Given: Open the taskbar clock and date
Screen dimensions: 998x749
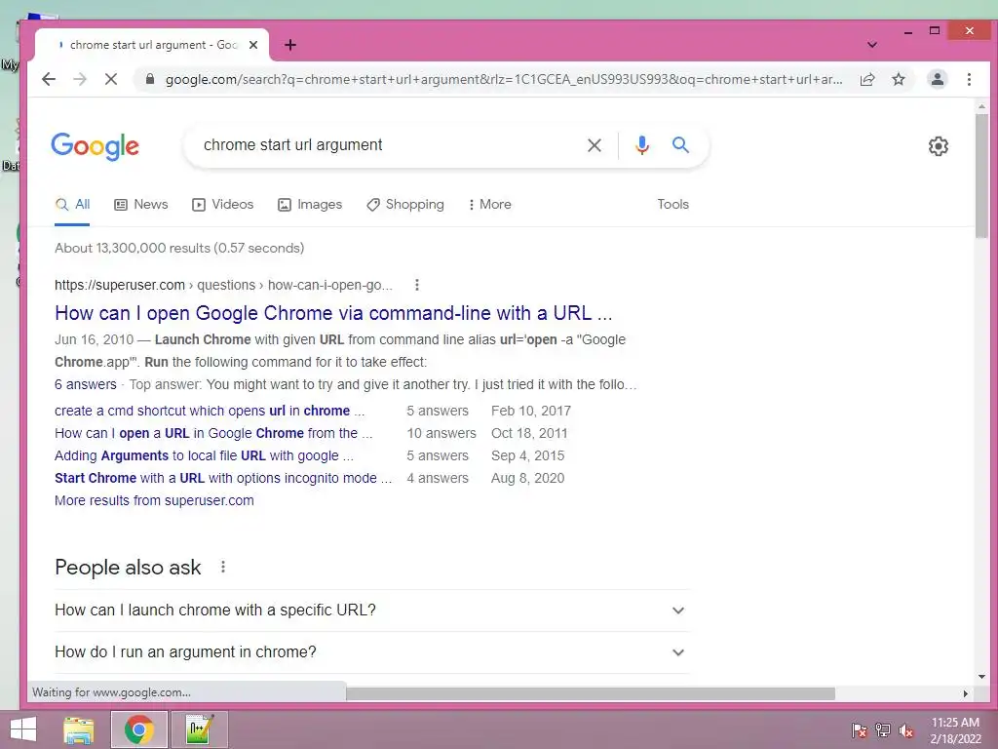Looking at the screenshot, I should tap(955, 730).
